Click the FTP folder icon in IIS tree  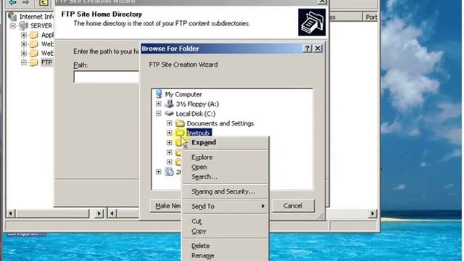(34, 62)
